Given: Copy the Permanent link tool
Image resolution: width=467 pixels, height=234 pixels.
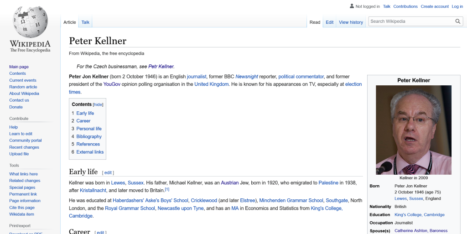Looking at the screenshot, I should coord(23,194).
